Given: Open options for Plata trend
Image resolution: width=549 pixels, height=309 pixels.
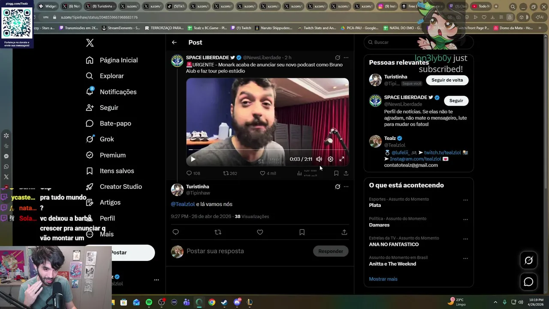Looking at the screenshot, I should coord(465,200).
